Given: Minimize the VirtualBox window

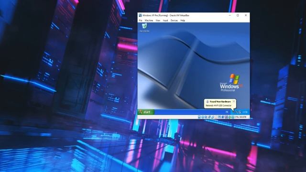Looking at the screenshot, I should click(230, 15).
